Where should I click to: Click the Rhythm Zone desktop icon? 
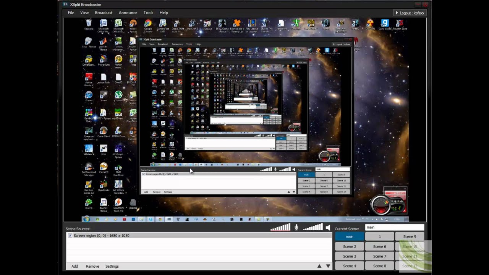pyautogui.click(x=400, y=25)
